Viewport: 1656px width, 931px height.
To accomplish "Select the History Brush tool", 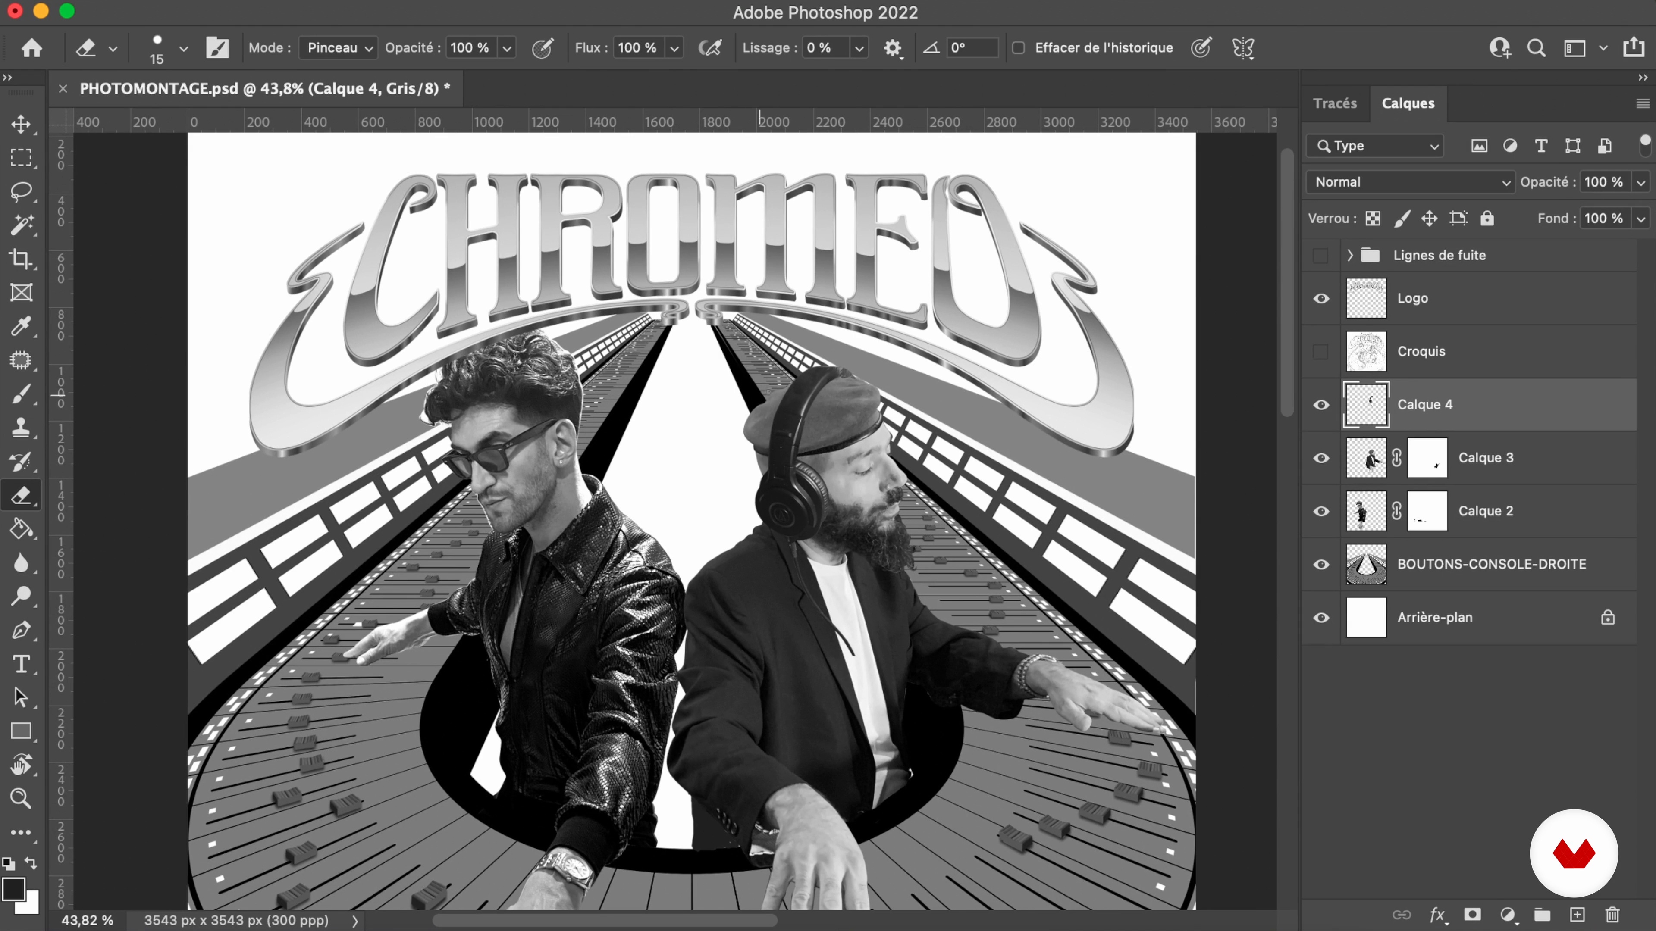I will click(21, 461).
